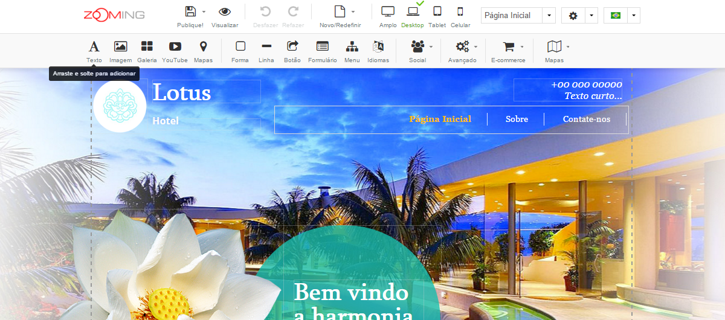Open the Contate-nos site menu item
The height and width of the screenshot is (320, 725).
pyautogui.click(x=587, y=119)
